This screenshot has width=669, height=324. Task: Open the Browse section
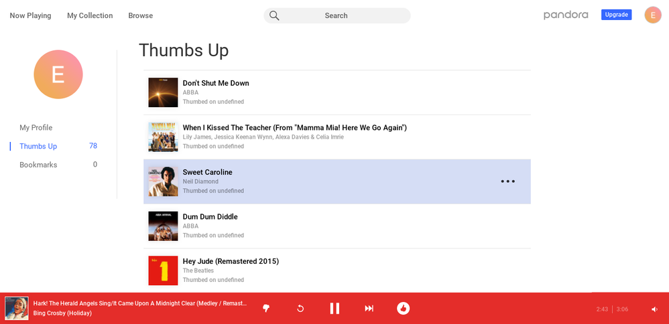pos(141,15)
